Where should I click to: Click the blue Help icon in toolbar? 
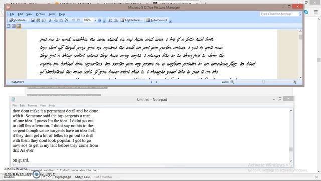[x=100, y=20]
